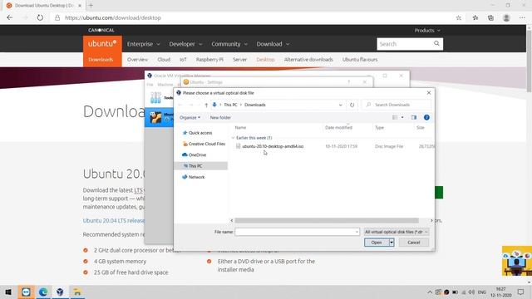Screen dimensions: 532x299
Task: Go up one folder level
Action: click(x=206, y=105)
